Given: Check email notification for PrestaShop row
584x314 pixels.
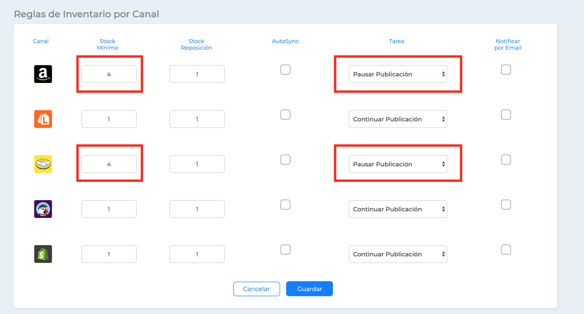Looking at the screenshot, I should [x=506, y=204].
